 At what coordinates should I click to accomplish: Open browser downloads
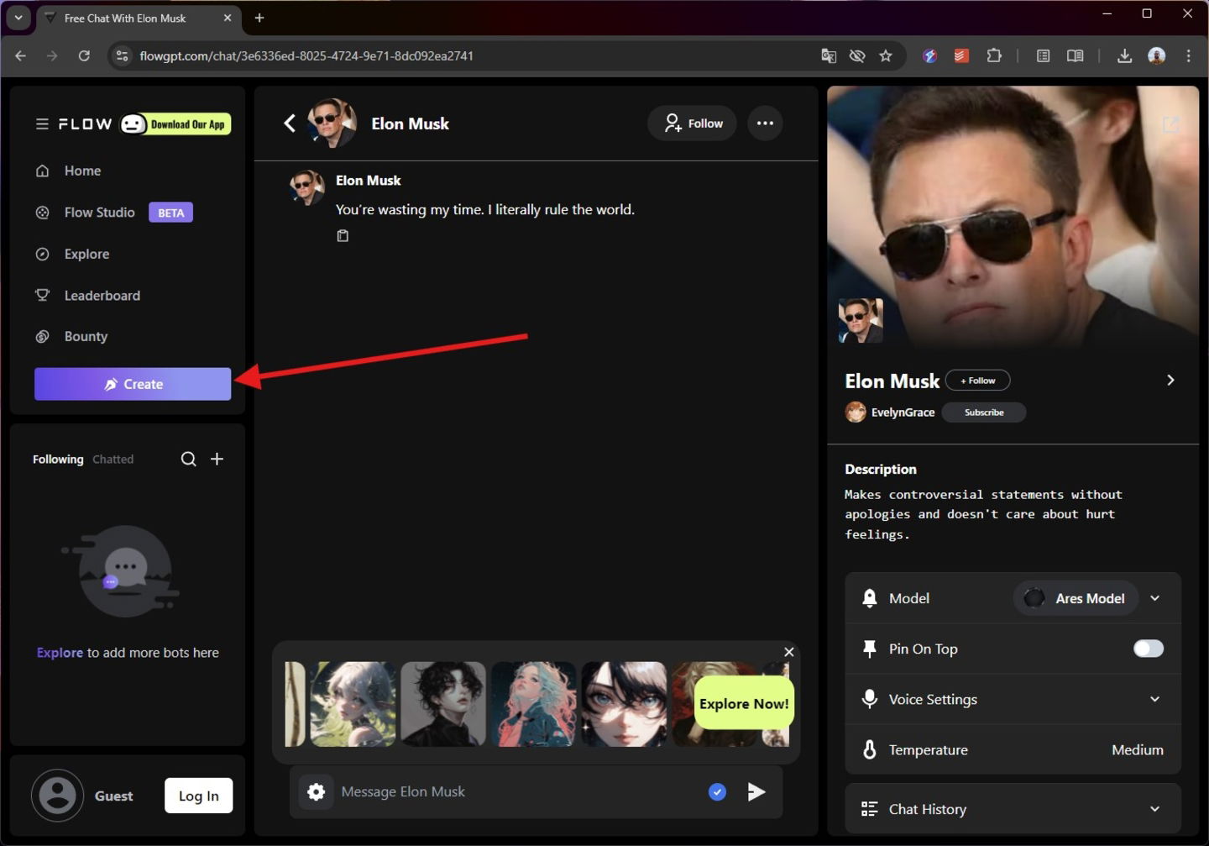pyautogui.click(x=1125, y=55)
